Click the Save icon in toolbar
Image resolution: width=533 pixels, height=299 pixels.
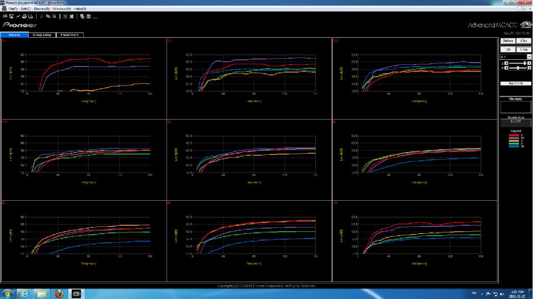[x=11, y=17]
